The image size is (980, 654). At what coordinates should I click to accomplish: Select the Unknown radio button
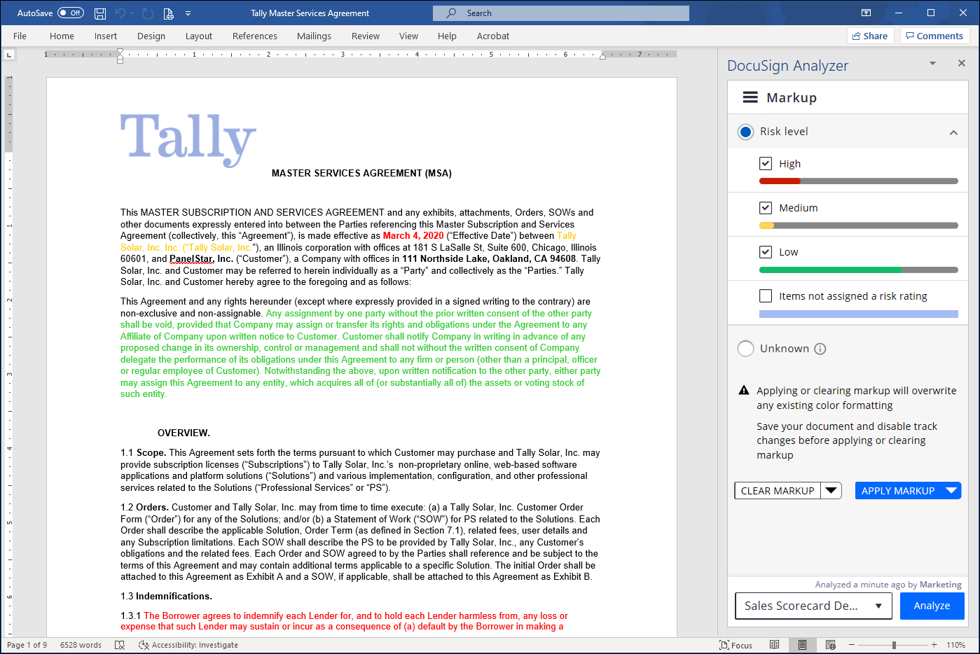[746, 349]
